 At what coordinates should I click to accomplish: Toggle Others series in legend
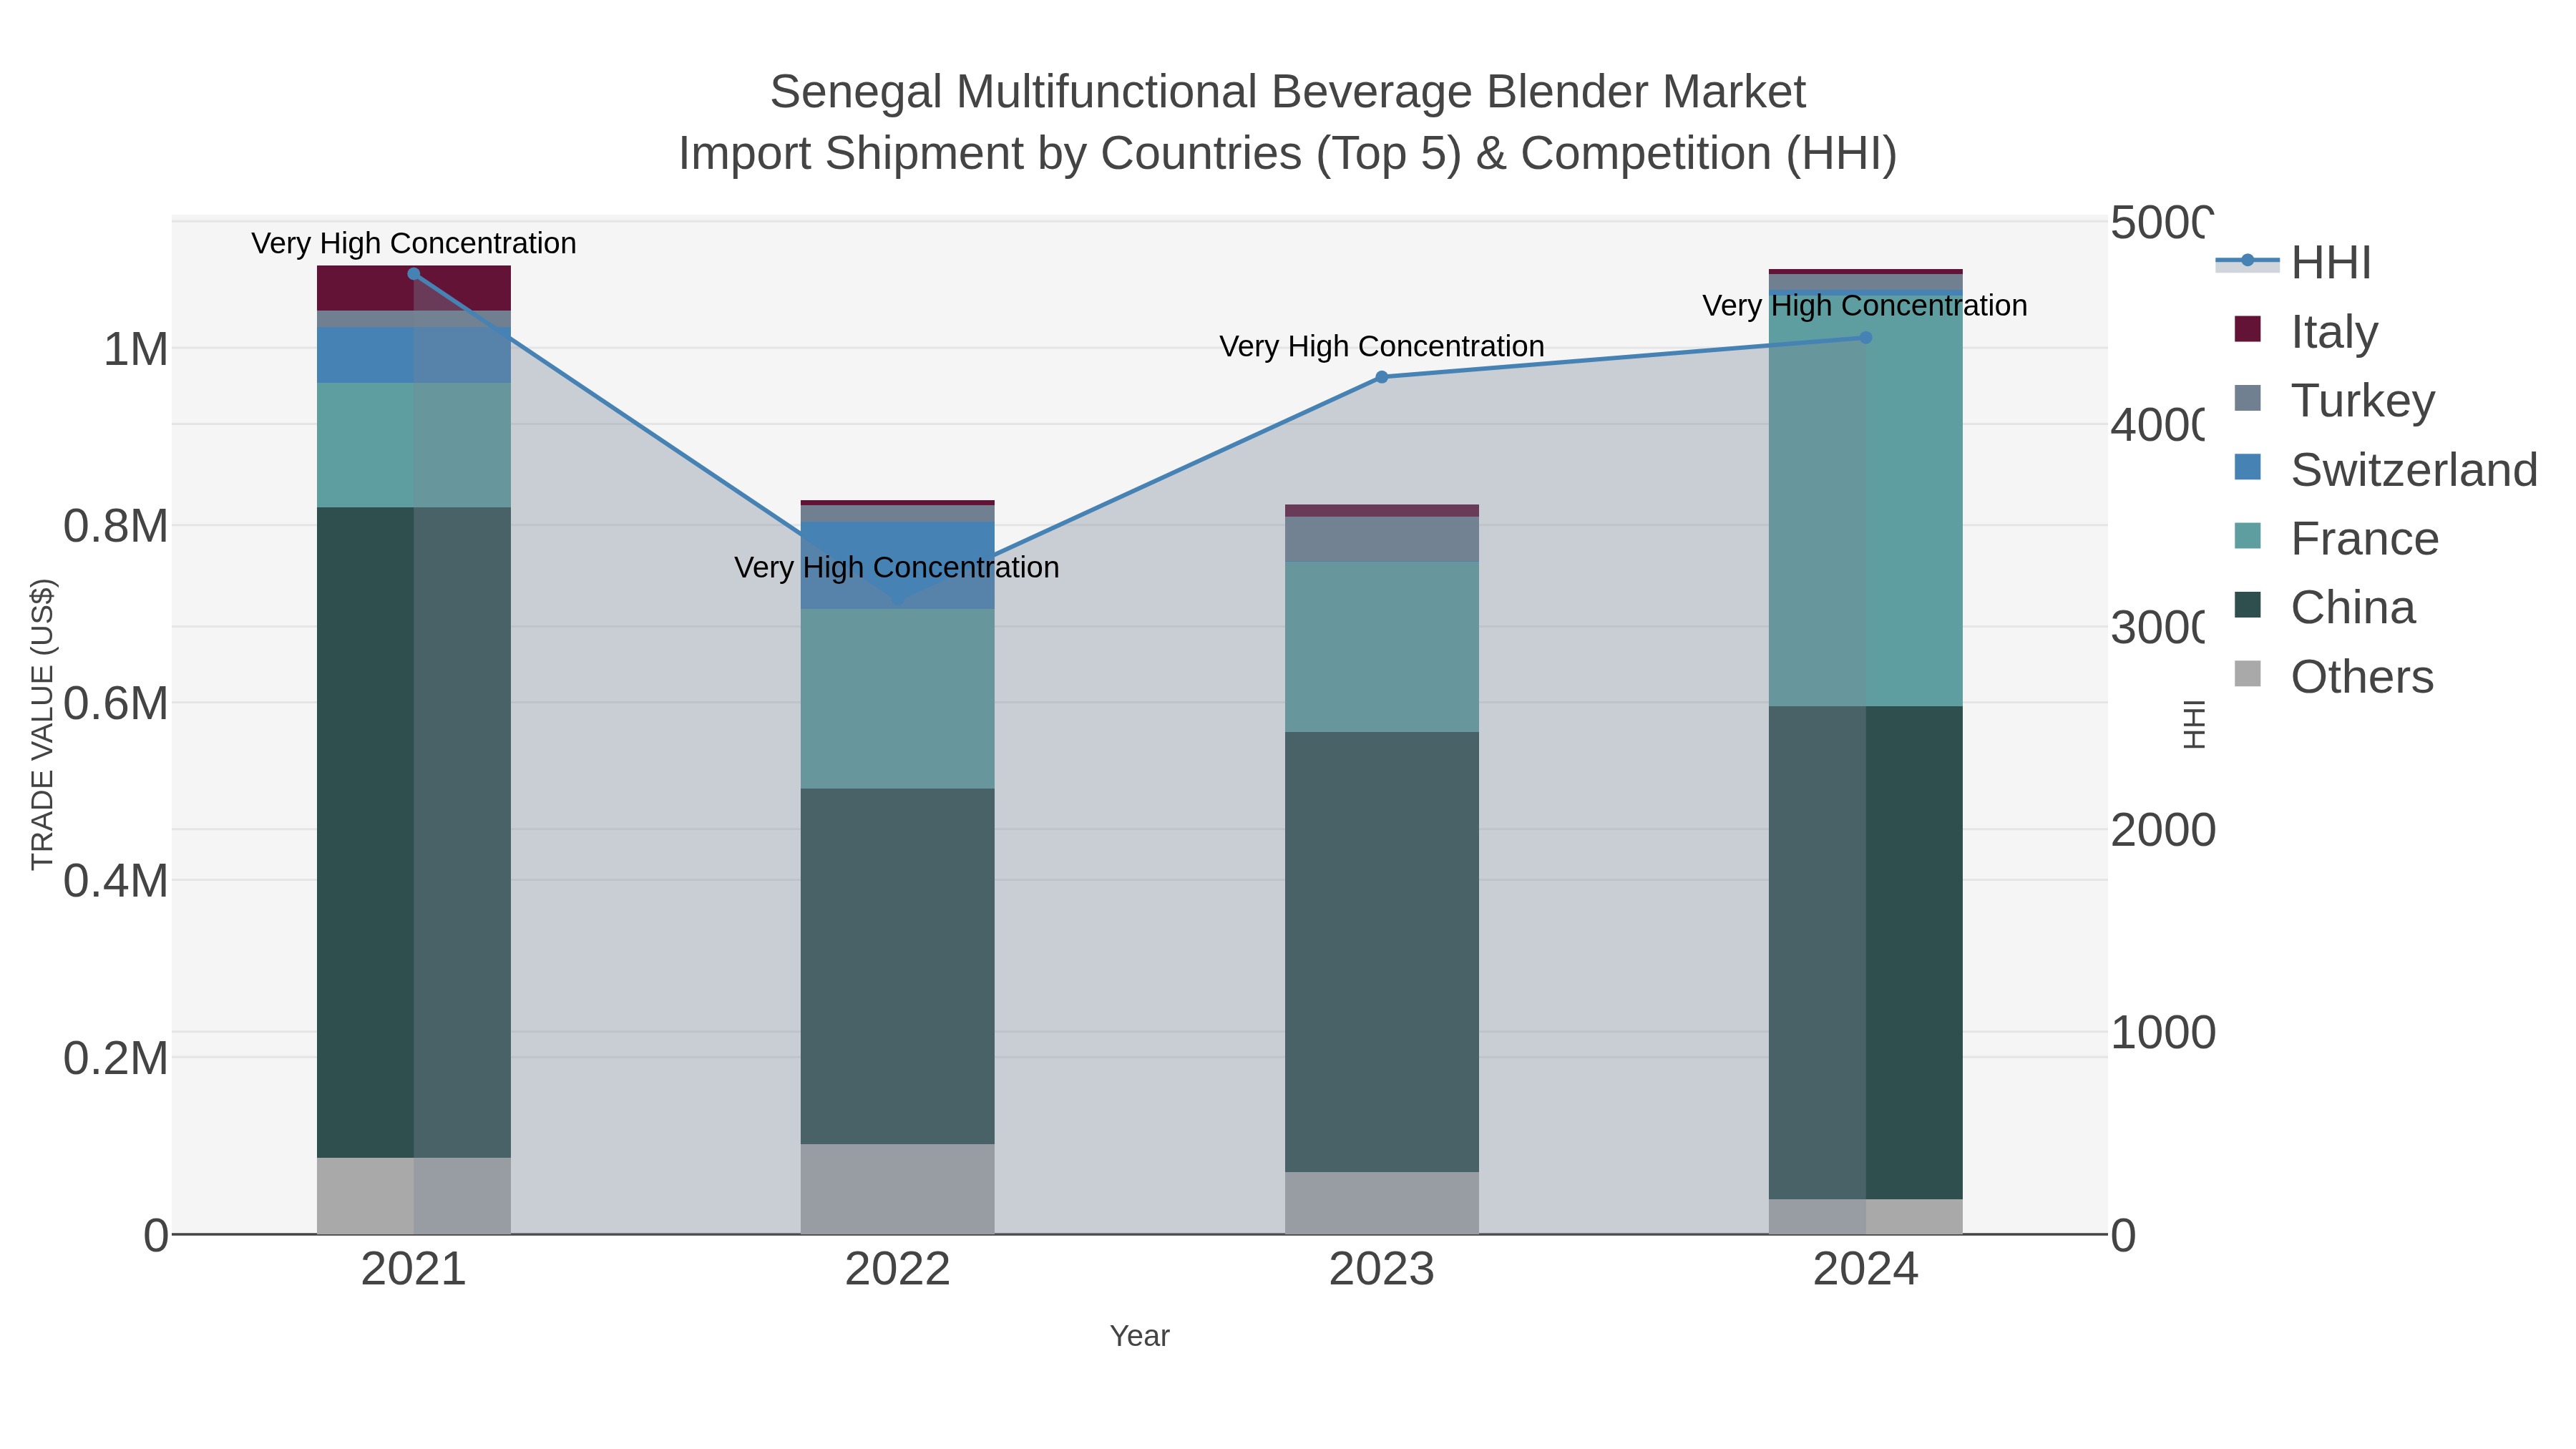tap(2334, 676)
